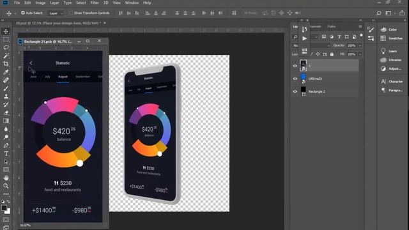The height and width of the screenshot is (230, 409).
Task: Open the Move tool preset picker arrow
Action: tap(15, 13)
